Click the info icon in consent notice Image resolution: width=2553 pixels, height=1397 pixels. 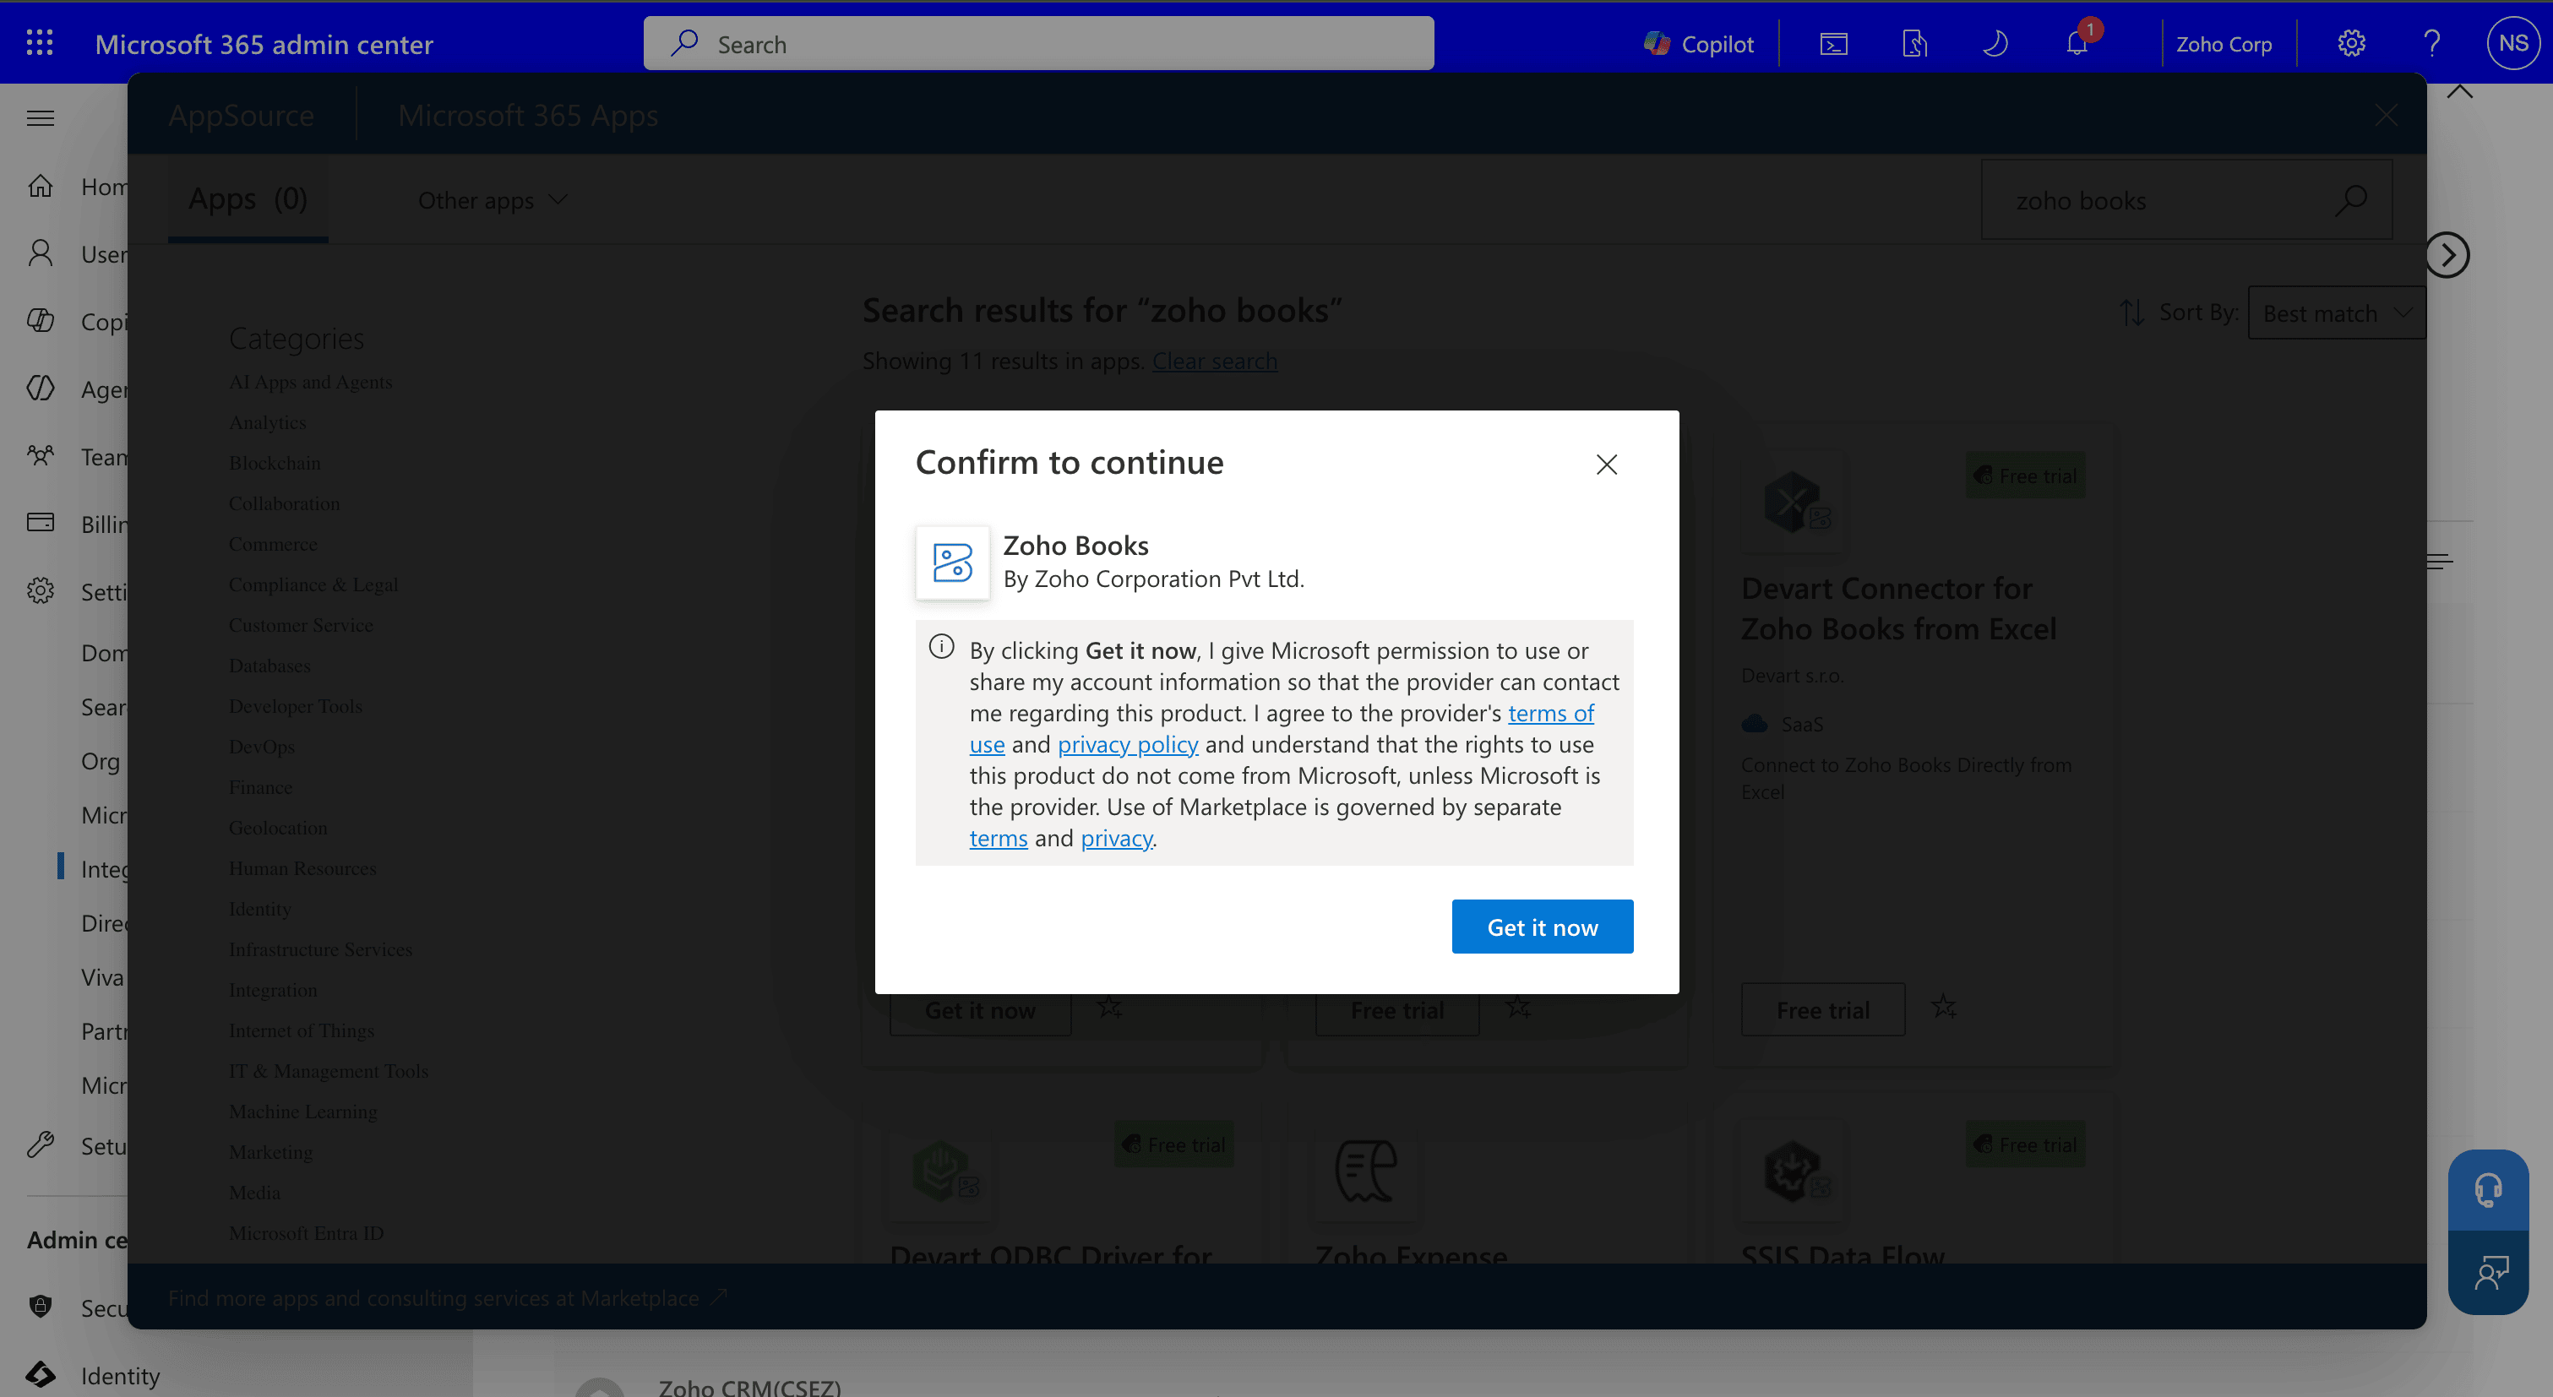click(941, 648)
